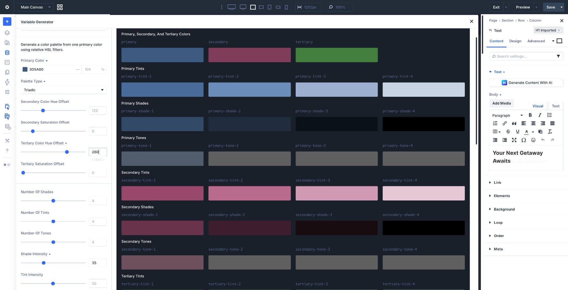Image resolution: width=568 pixels, height=290 pixels.
Task: Open the variable manager database icon
Action: [7, 53]
